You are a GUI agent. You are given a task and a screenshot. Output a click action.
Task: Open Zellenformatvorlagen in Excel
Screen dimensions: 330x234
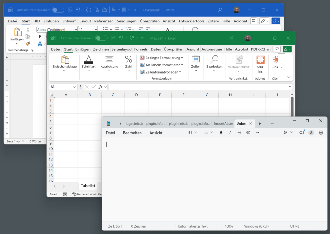click(160, 72)
